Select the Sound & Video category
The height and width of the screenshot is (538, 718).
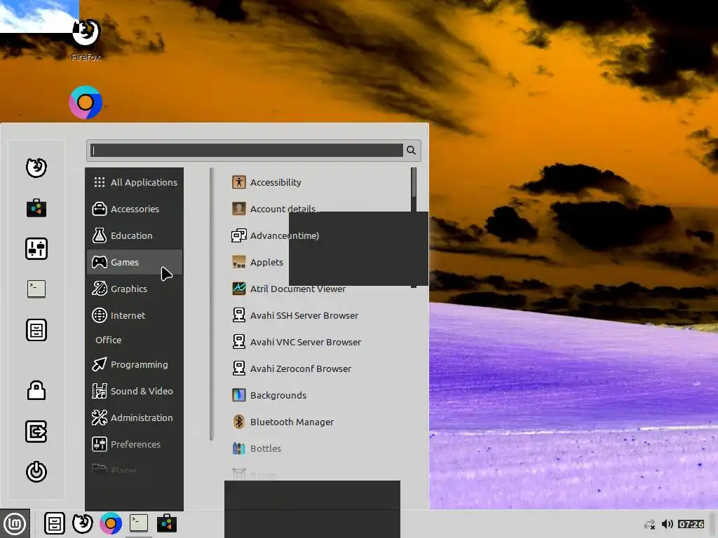(135, 391)
